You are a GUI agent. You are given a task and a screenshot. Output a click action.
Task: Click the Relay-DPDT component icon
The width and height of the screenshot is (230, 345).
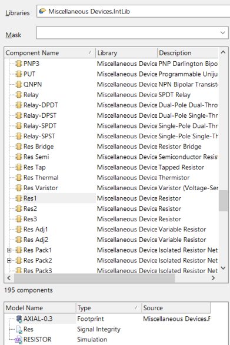(x=19, y=105)
